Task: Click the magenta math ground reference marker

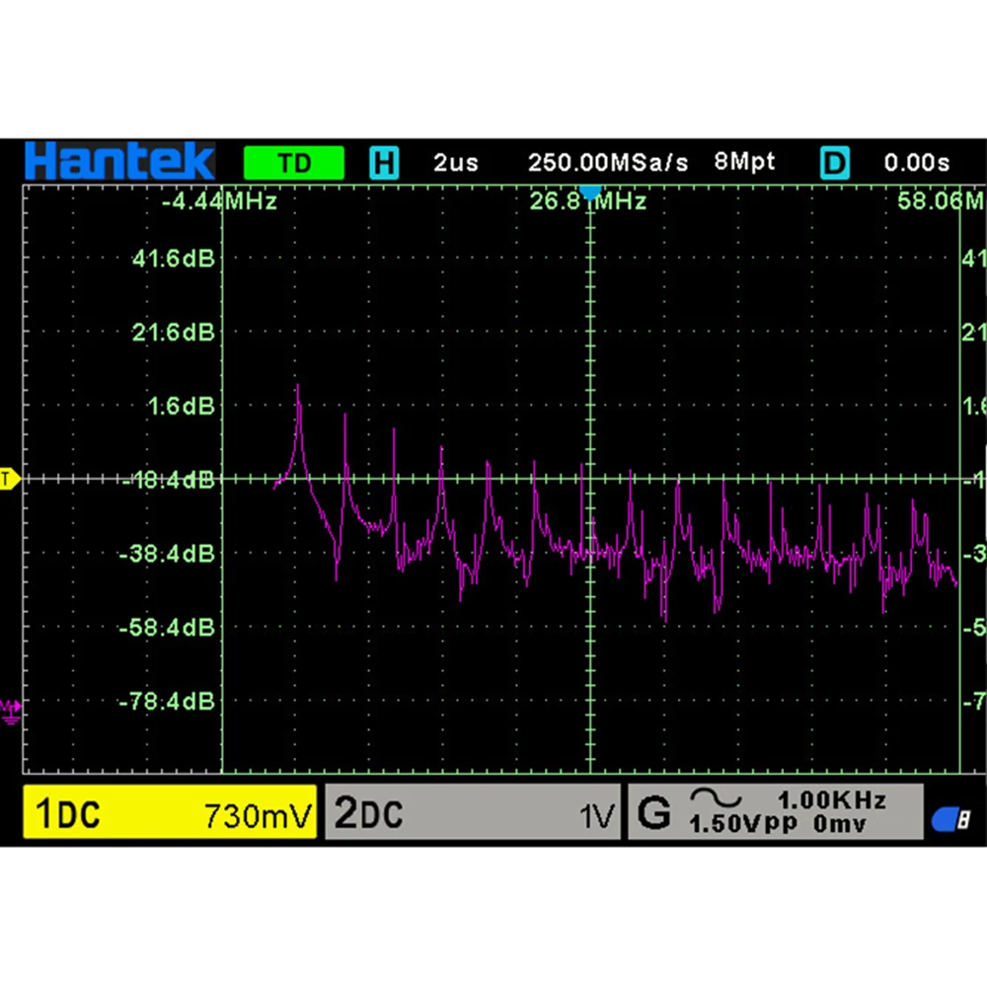Action: (x=11, y=712)
